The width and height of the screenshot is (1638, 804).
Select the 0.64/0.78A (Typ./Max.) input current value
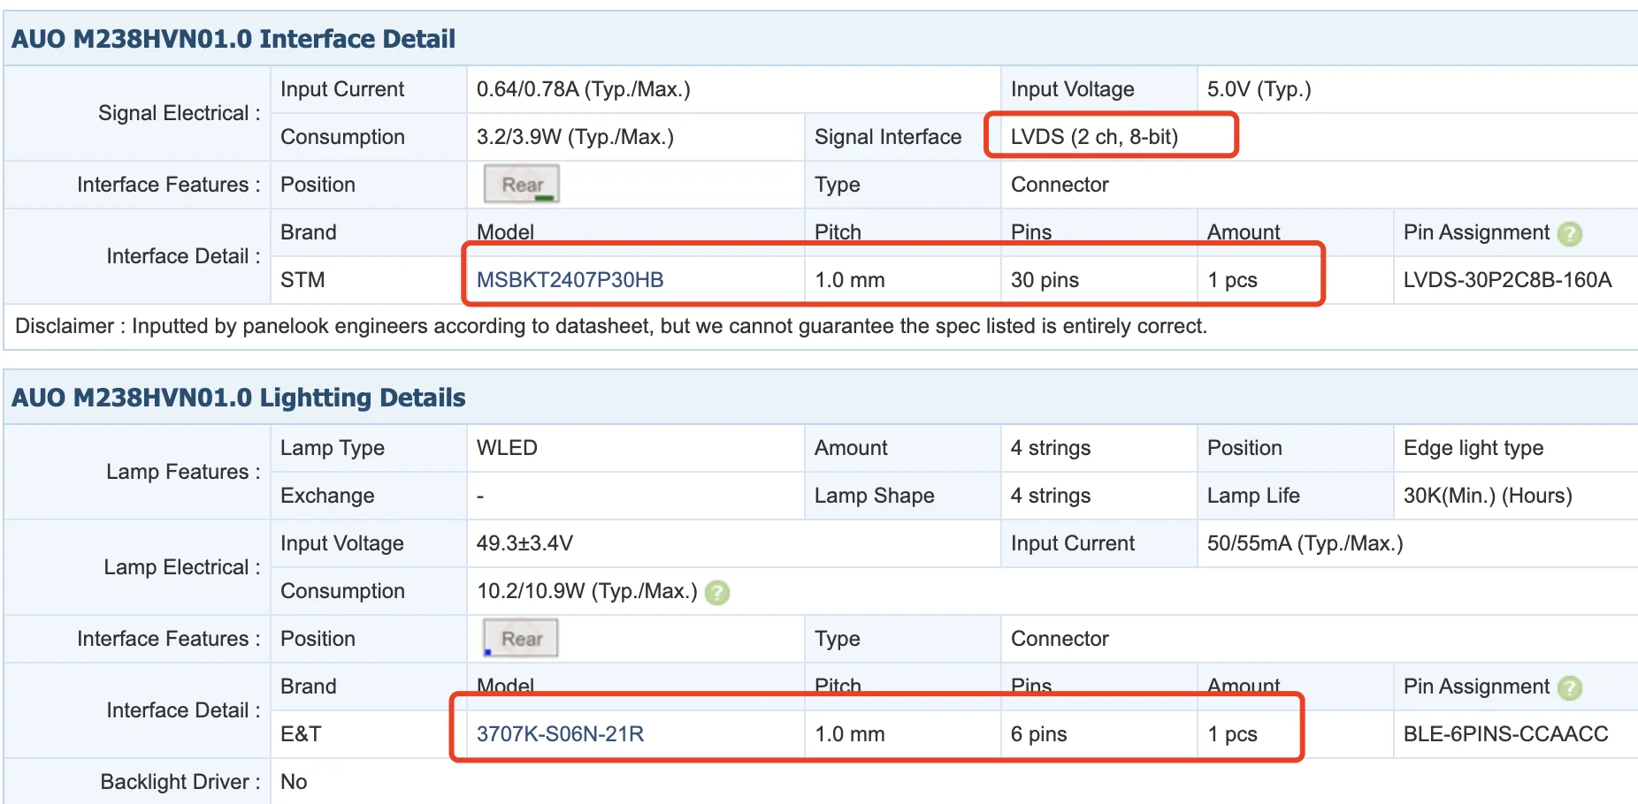584,89
